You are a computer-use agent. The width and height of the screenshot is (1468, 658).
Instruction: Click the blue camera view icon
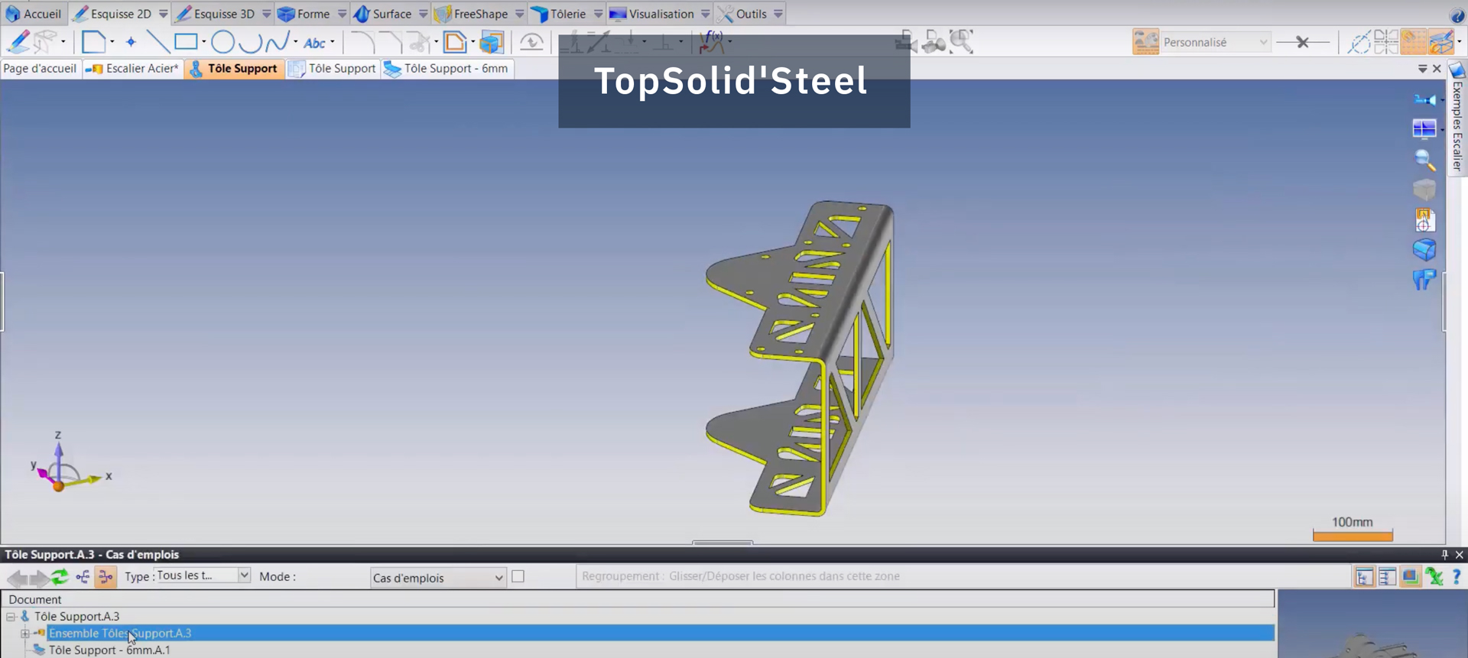tap(1424, 99)
